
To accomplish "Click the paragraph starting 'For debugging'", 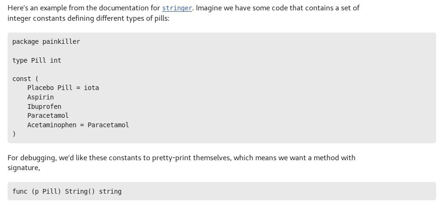I will (181, 158).
